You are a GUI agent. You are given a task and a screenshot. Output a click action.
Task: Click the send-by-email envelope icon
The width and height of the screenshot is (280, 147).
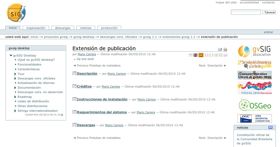220,49
